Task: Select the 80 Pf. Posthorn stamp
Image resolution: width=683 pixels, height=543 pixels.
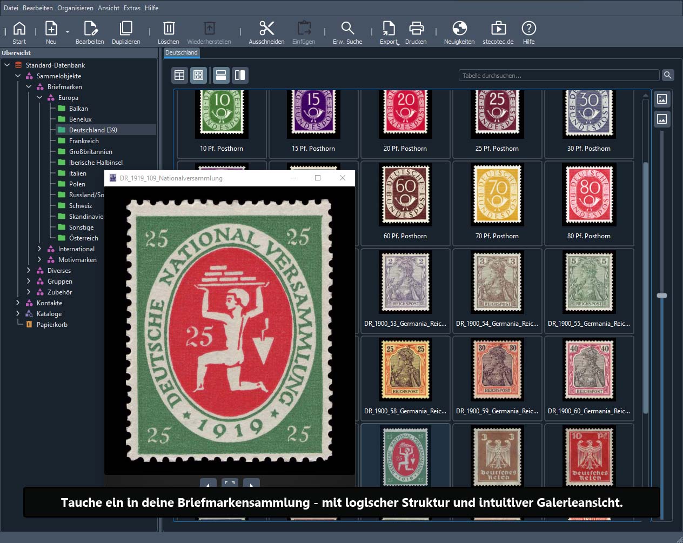Action: click(x=589, y=203)
